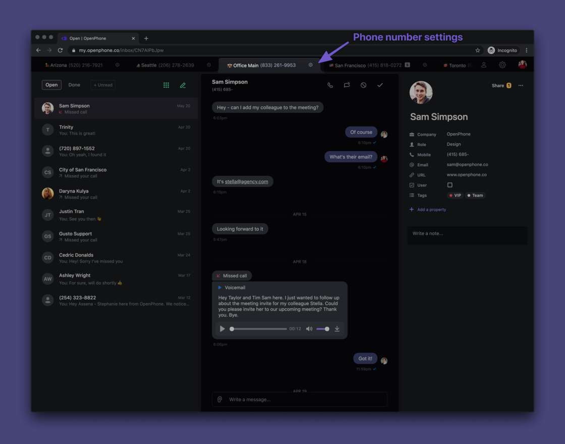
Task: Mute voicemail with speaker icon
Action: point(309,329)
